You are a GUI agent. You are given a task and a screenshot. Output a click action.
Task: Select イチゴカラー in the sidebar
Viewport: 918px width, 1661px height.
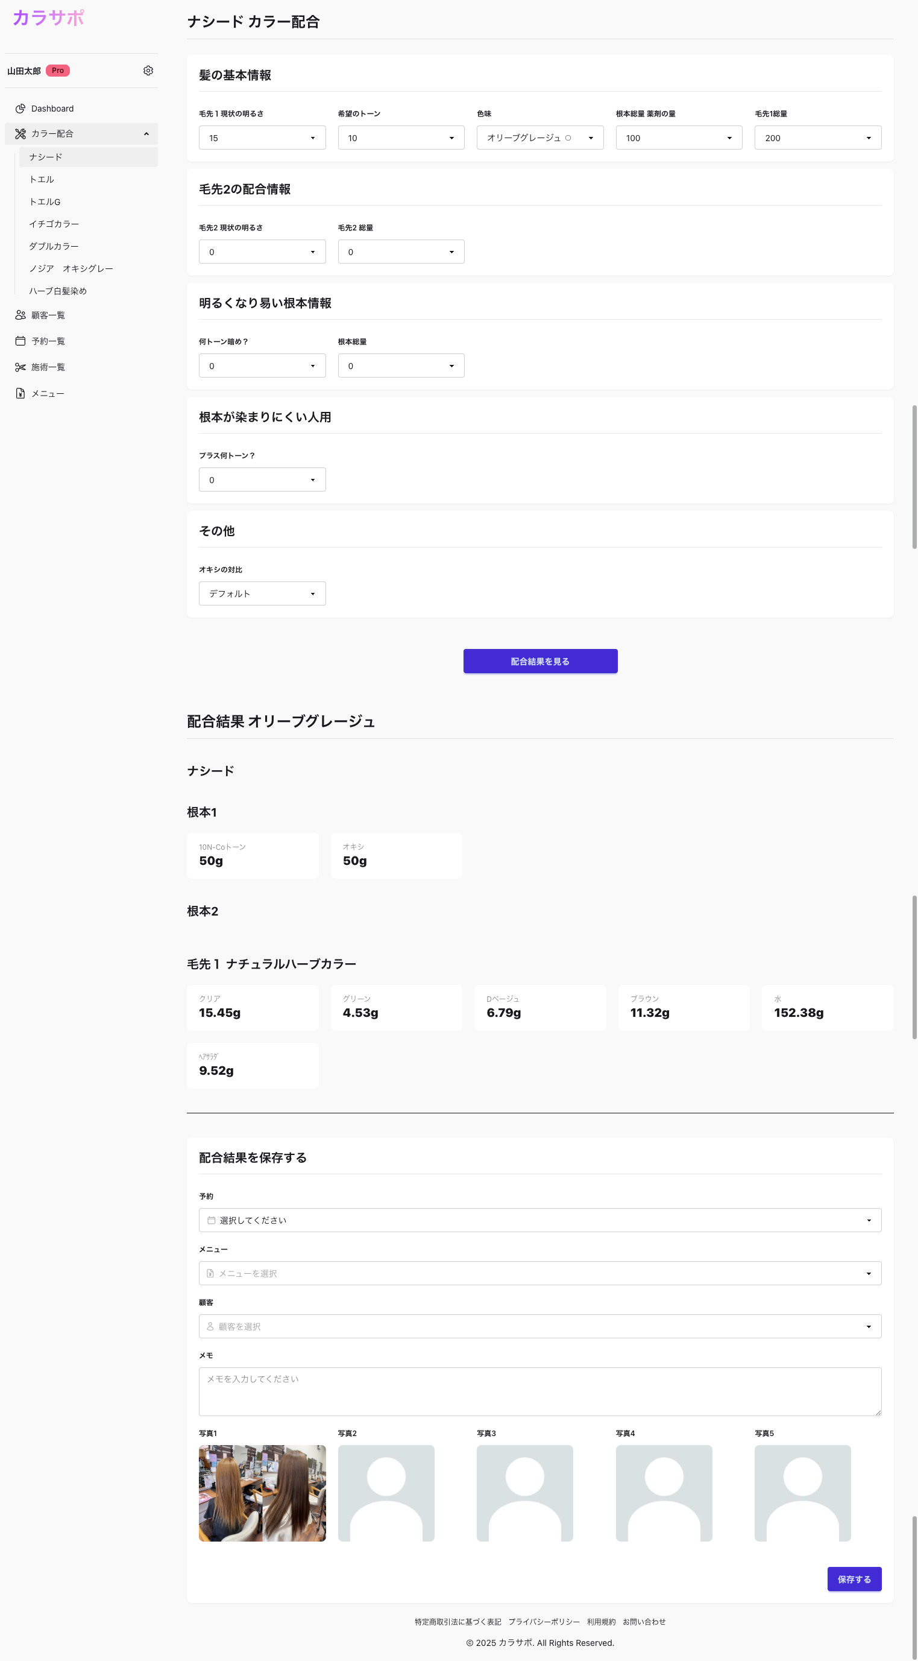pyautogui.click(x=88, y=224)
